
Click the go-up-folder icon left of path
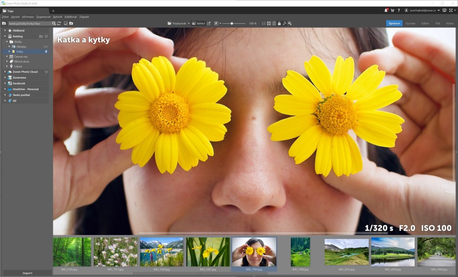pos(4,23)
